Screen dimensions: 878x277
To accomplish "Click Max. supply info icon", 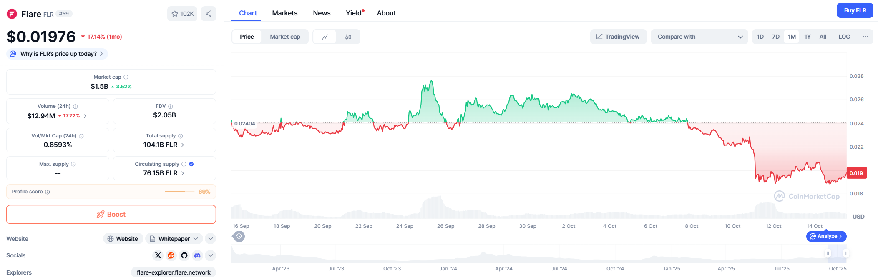I will [73, 164].
